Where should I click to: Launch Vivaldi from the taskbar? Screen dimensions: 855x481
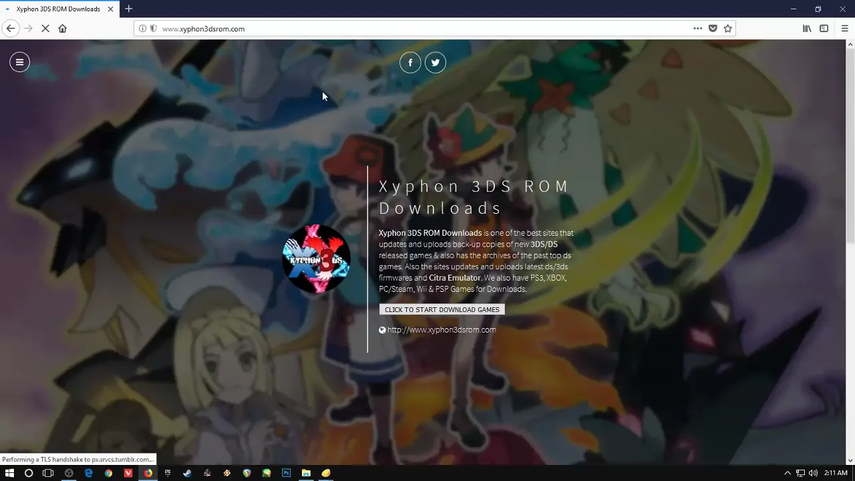(x=128, y=473)
